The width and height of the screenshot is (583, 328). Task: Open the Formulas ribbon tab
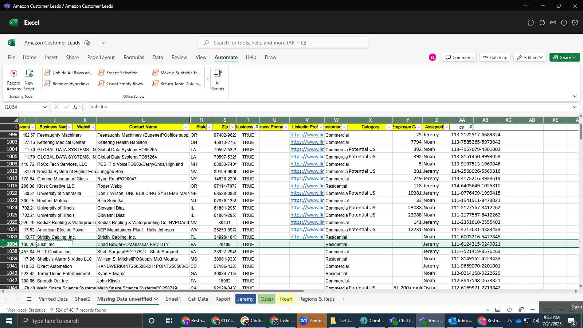pos(134,57)
